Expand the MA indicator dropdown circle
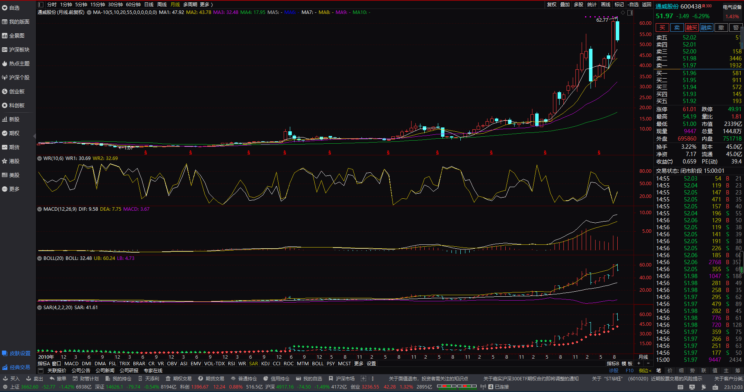Viewport: 744px width, 392px height. click(89, 12)
